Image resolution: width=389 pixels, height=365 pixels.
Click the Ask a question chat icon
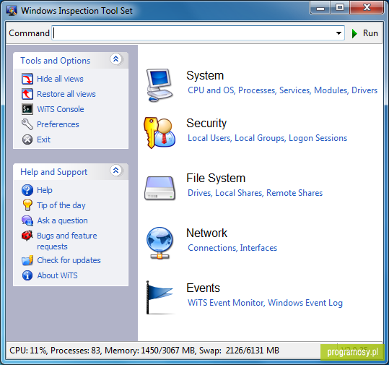point(27,220)
